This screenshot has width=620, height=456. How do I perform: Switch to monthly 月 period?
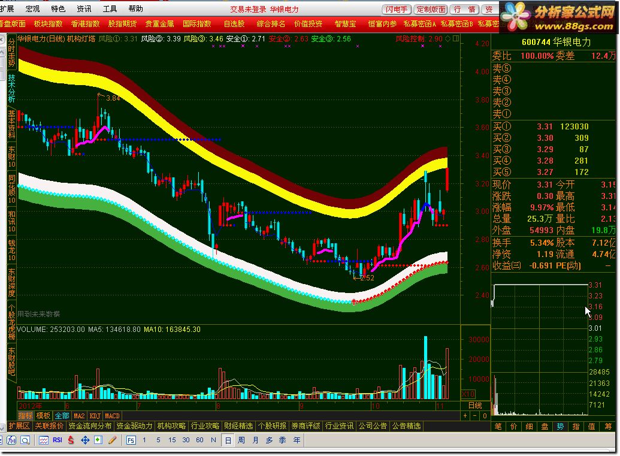pos(255,440)
